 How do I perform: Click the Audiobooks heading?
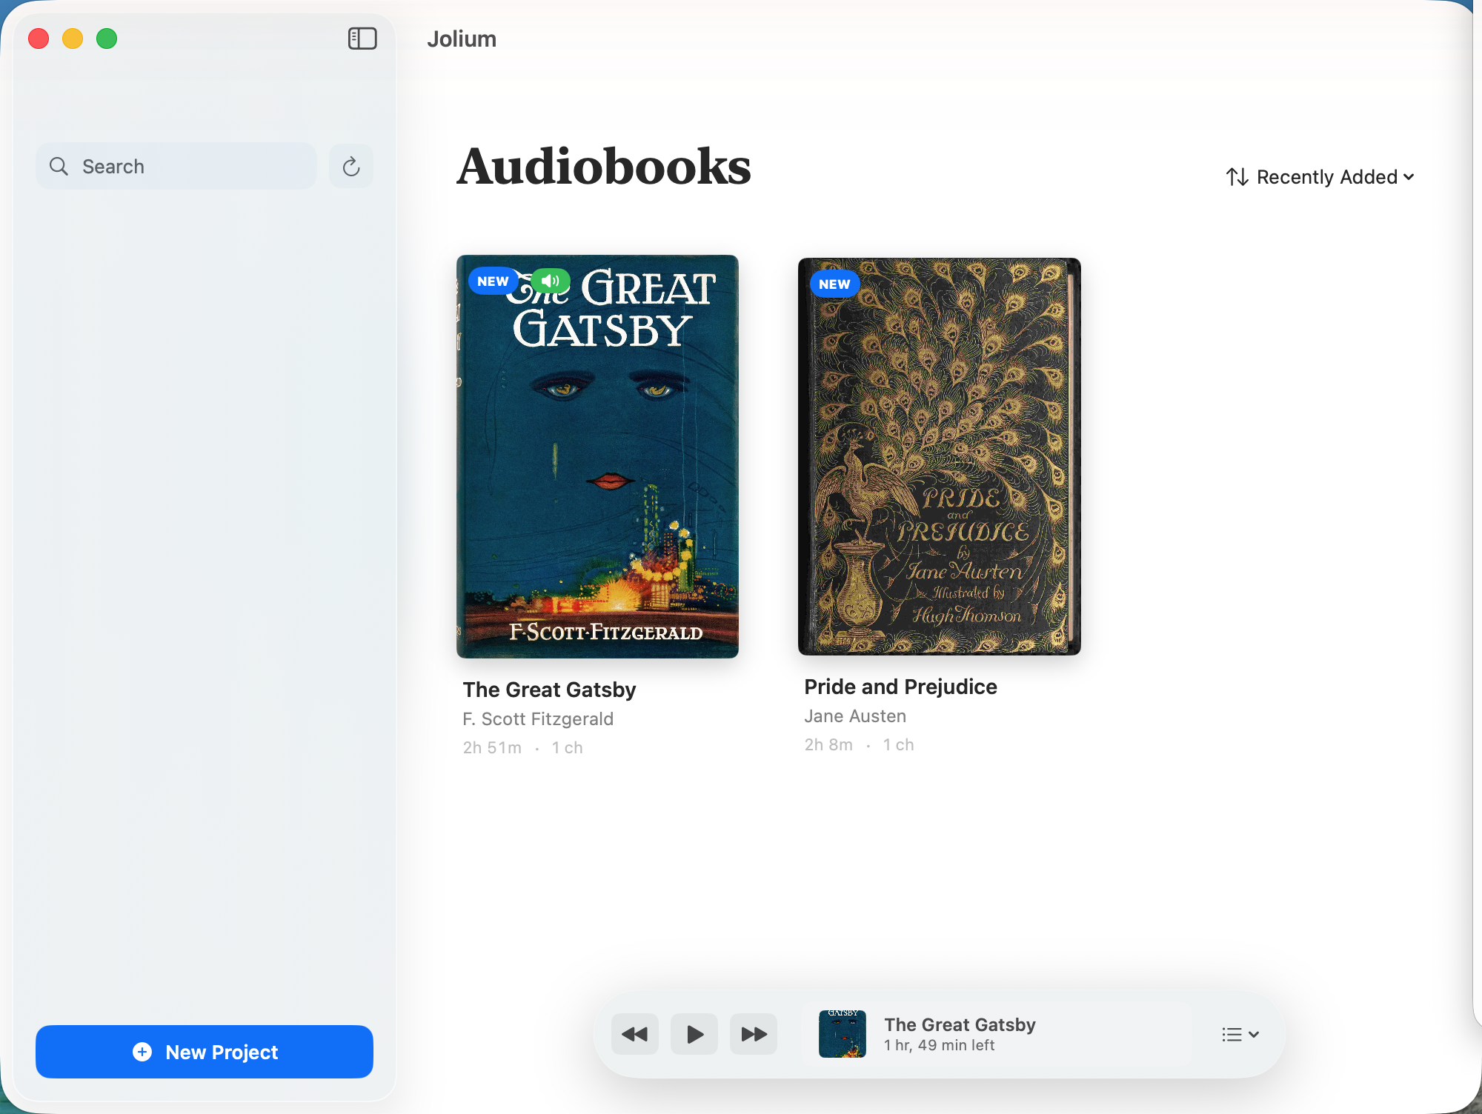pos(604,166)
